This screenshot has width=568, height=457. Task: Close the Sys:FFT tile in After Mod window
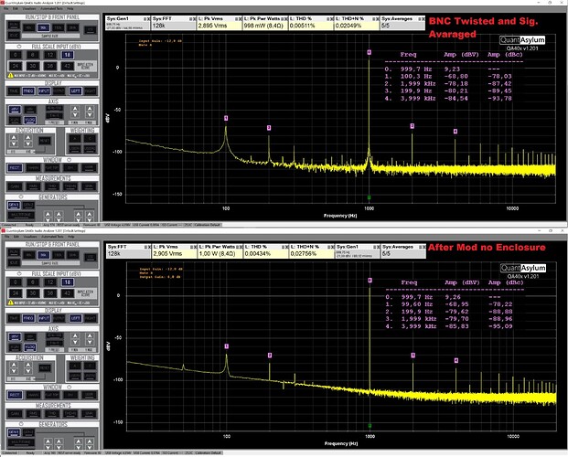149,247
